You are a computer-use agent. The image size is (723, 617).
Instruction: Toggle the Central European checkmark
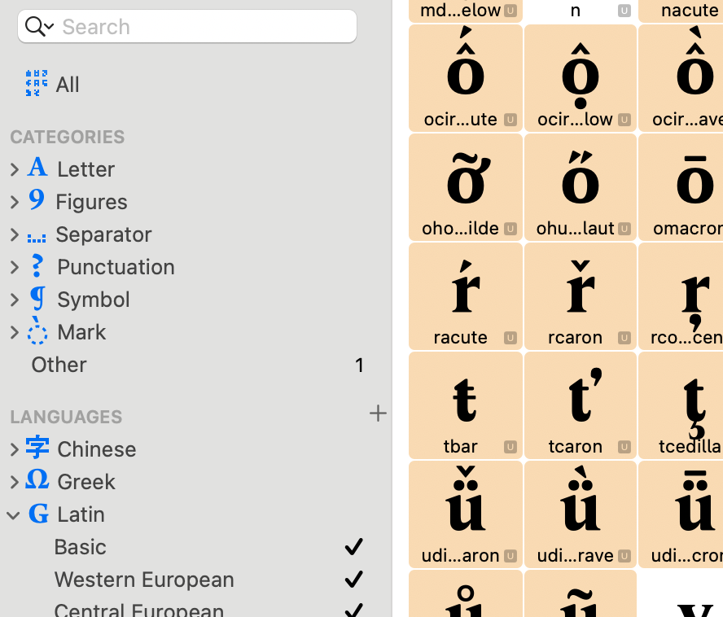click(x=353, y=609)
